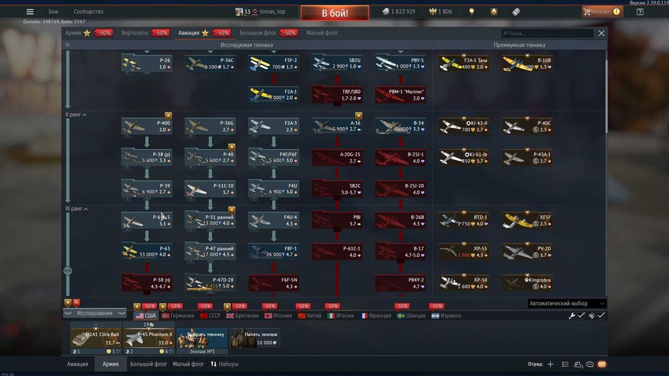Image resolution: width=669 pixels, height=376 pixels.
Task: Select the P-51 ранний card
Action: (210, 220)
